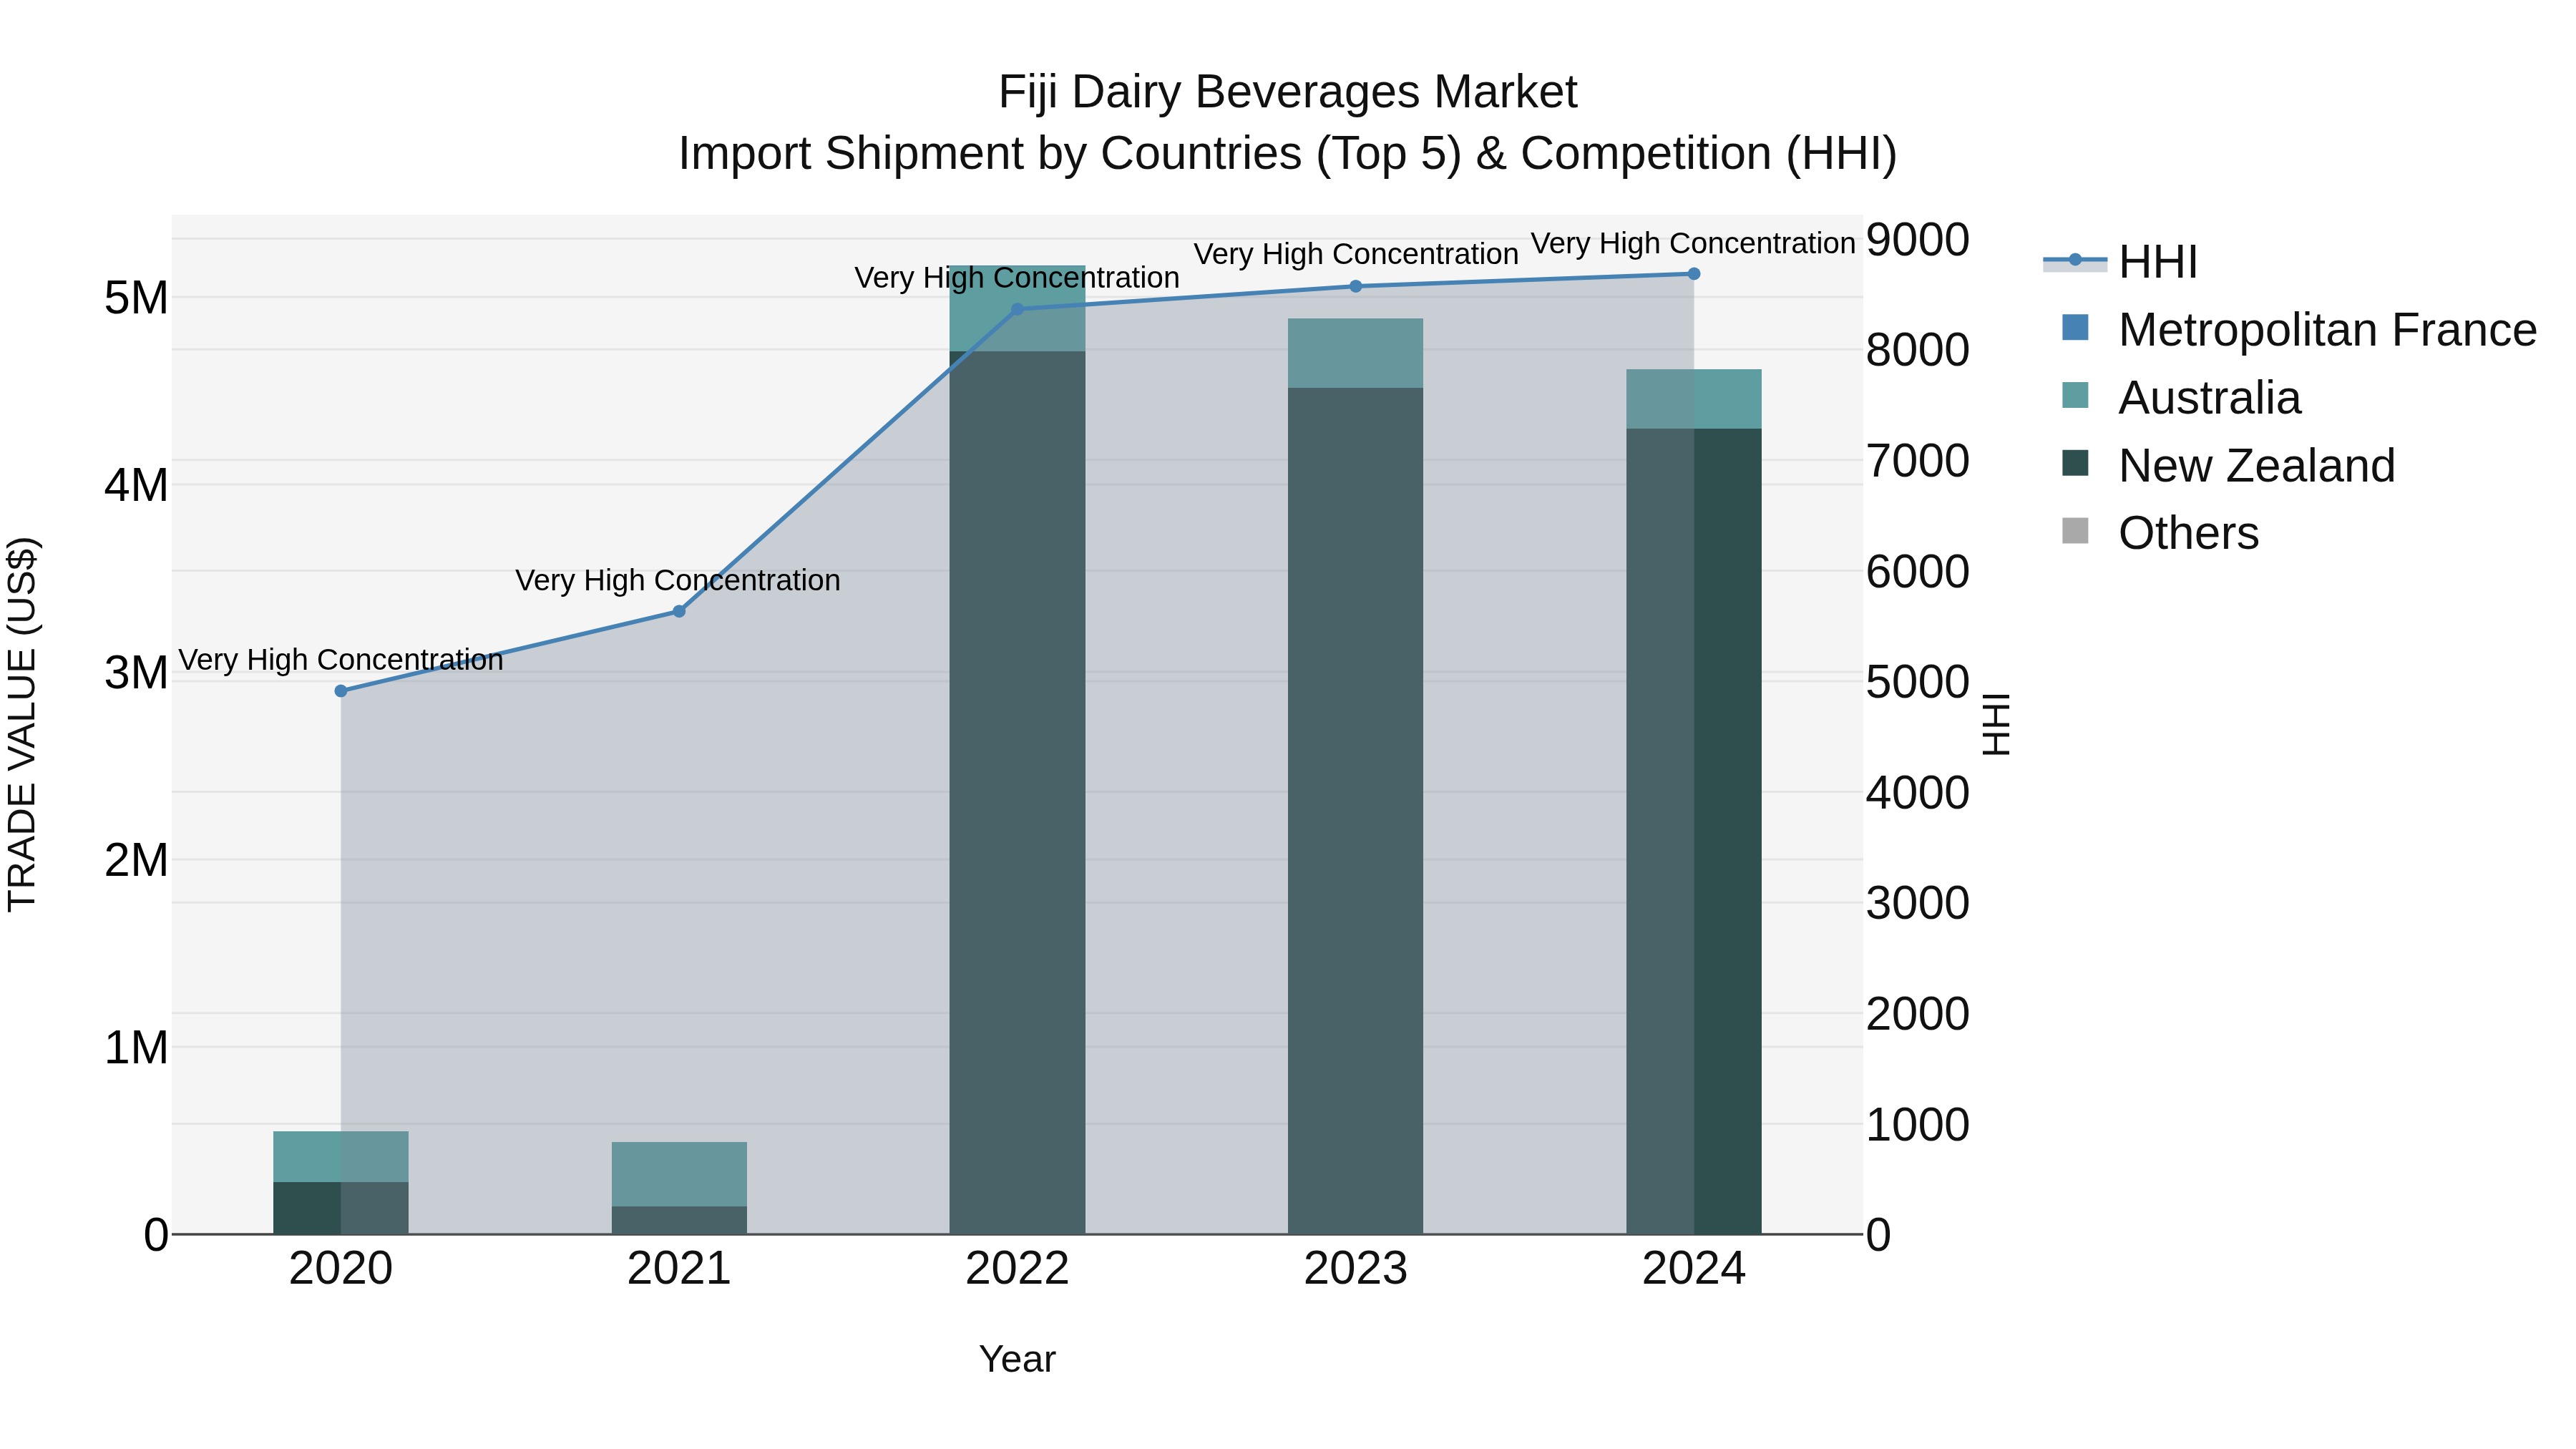This screenshot has width=2576, height=1449.
Task: Toggle the HHI legend entry
Action: coord(2120,262)
